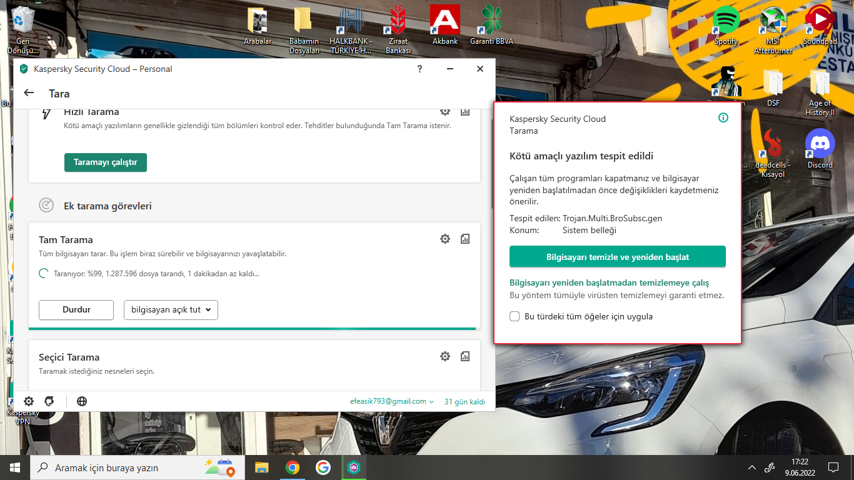The width and height of the screenshot is (854, 480).
Task: Go back using the arrow beside Tara
Action: coord(29,93)
